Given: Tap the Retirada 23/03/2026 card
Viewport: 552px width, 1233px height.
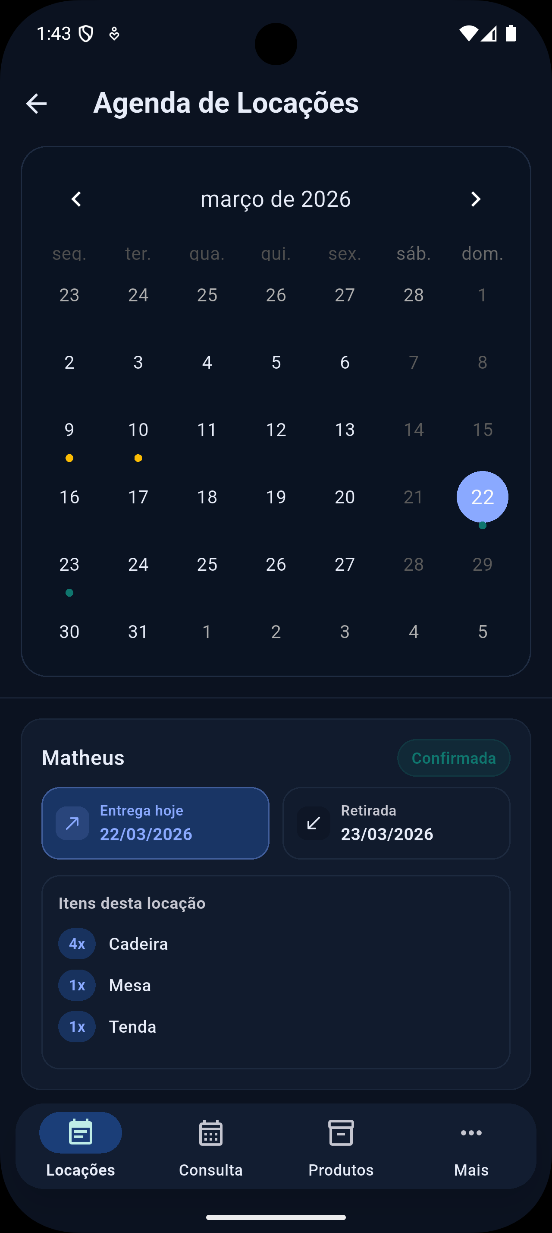Looking at the screenshot, I should click(396, 823).
